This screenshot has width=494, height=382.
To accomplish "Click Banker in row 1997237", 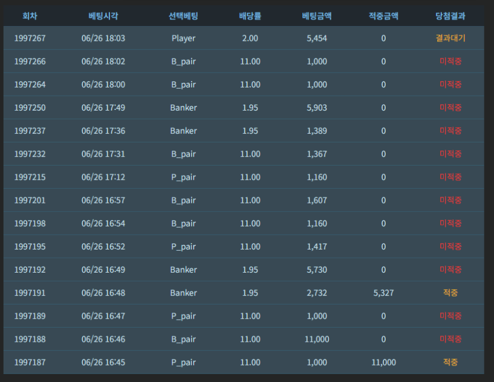I will point(183,131).
